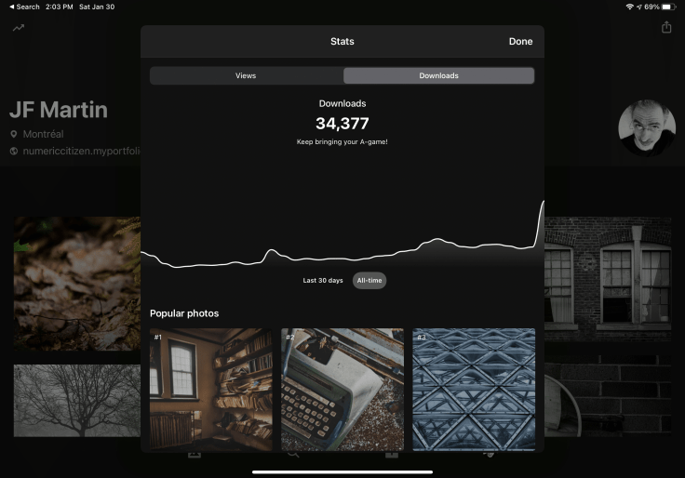Tap the share icon in profile header
Viewport: 685px width, 478px height.
(666, 28)
